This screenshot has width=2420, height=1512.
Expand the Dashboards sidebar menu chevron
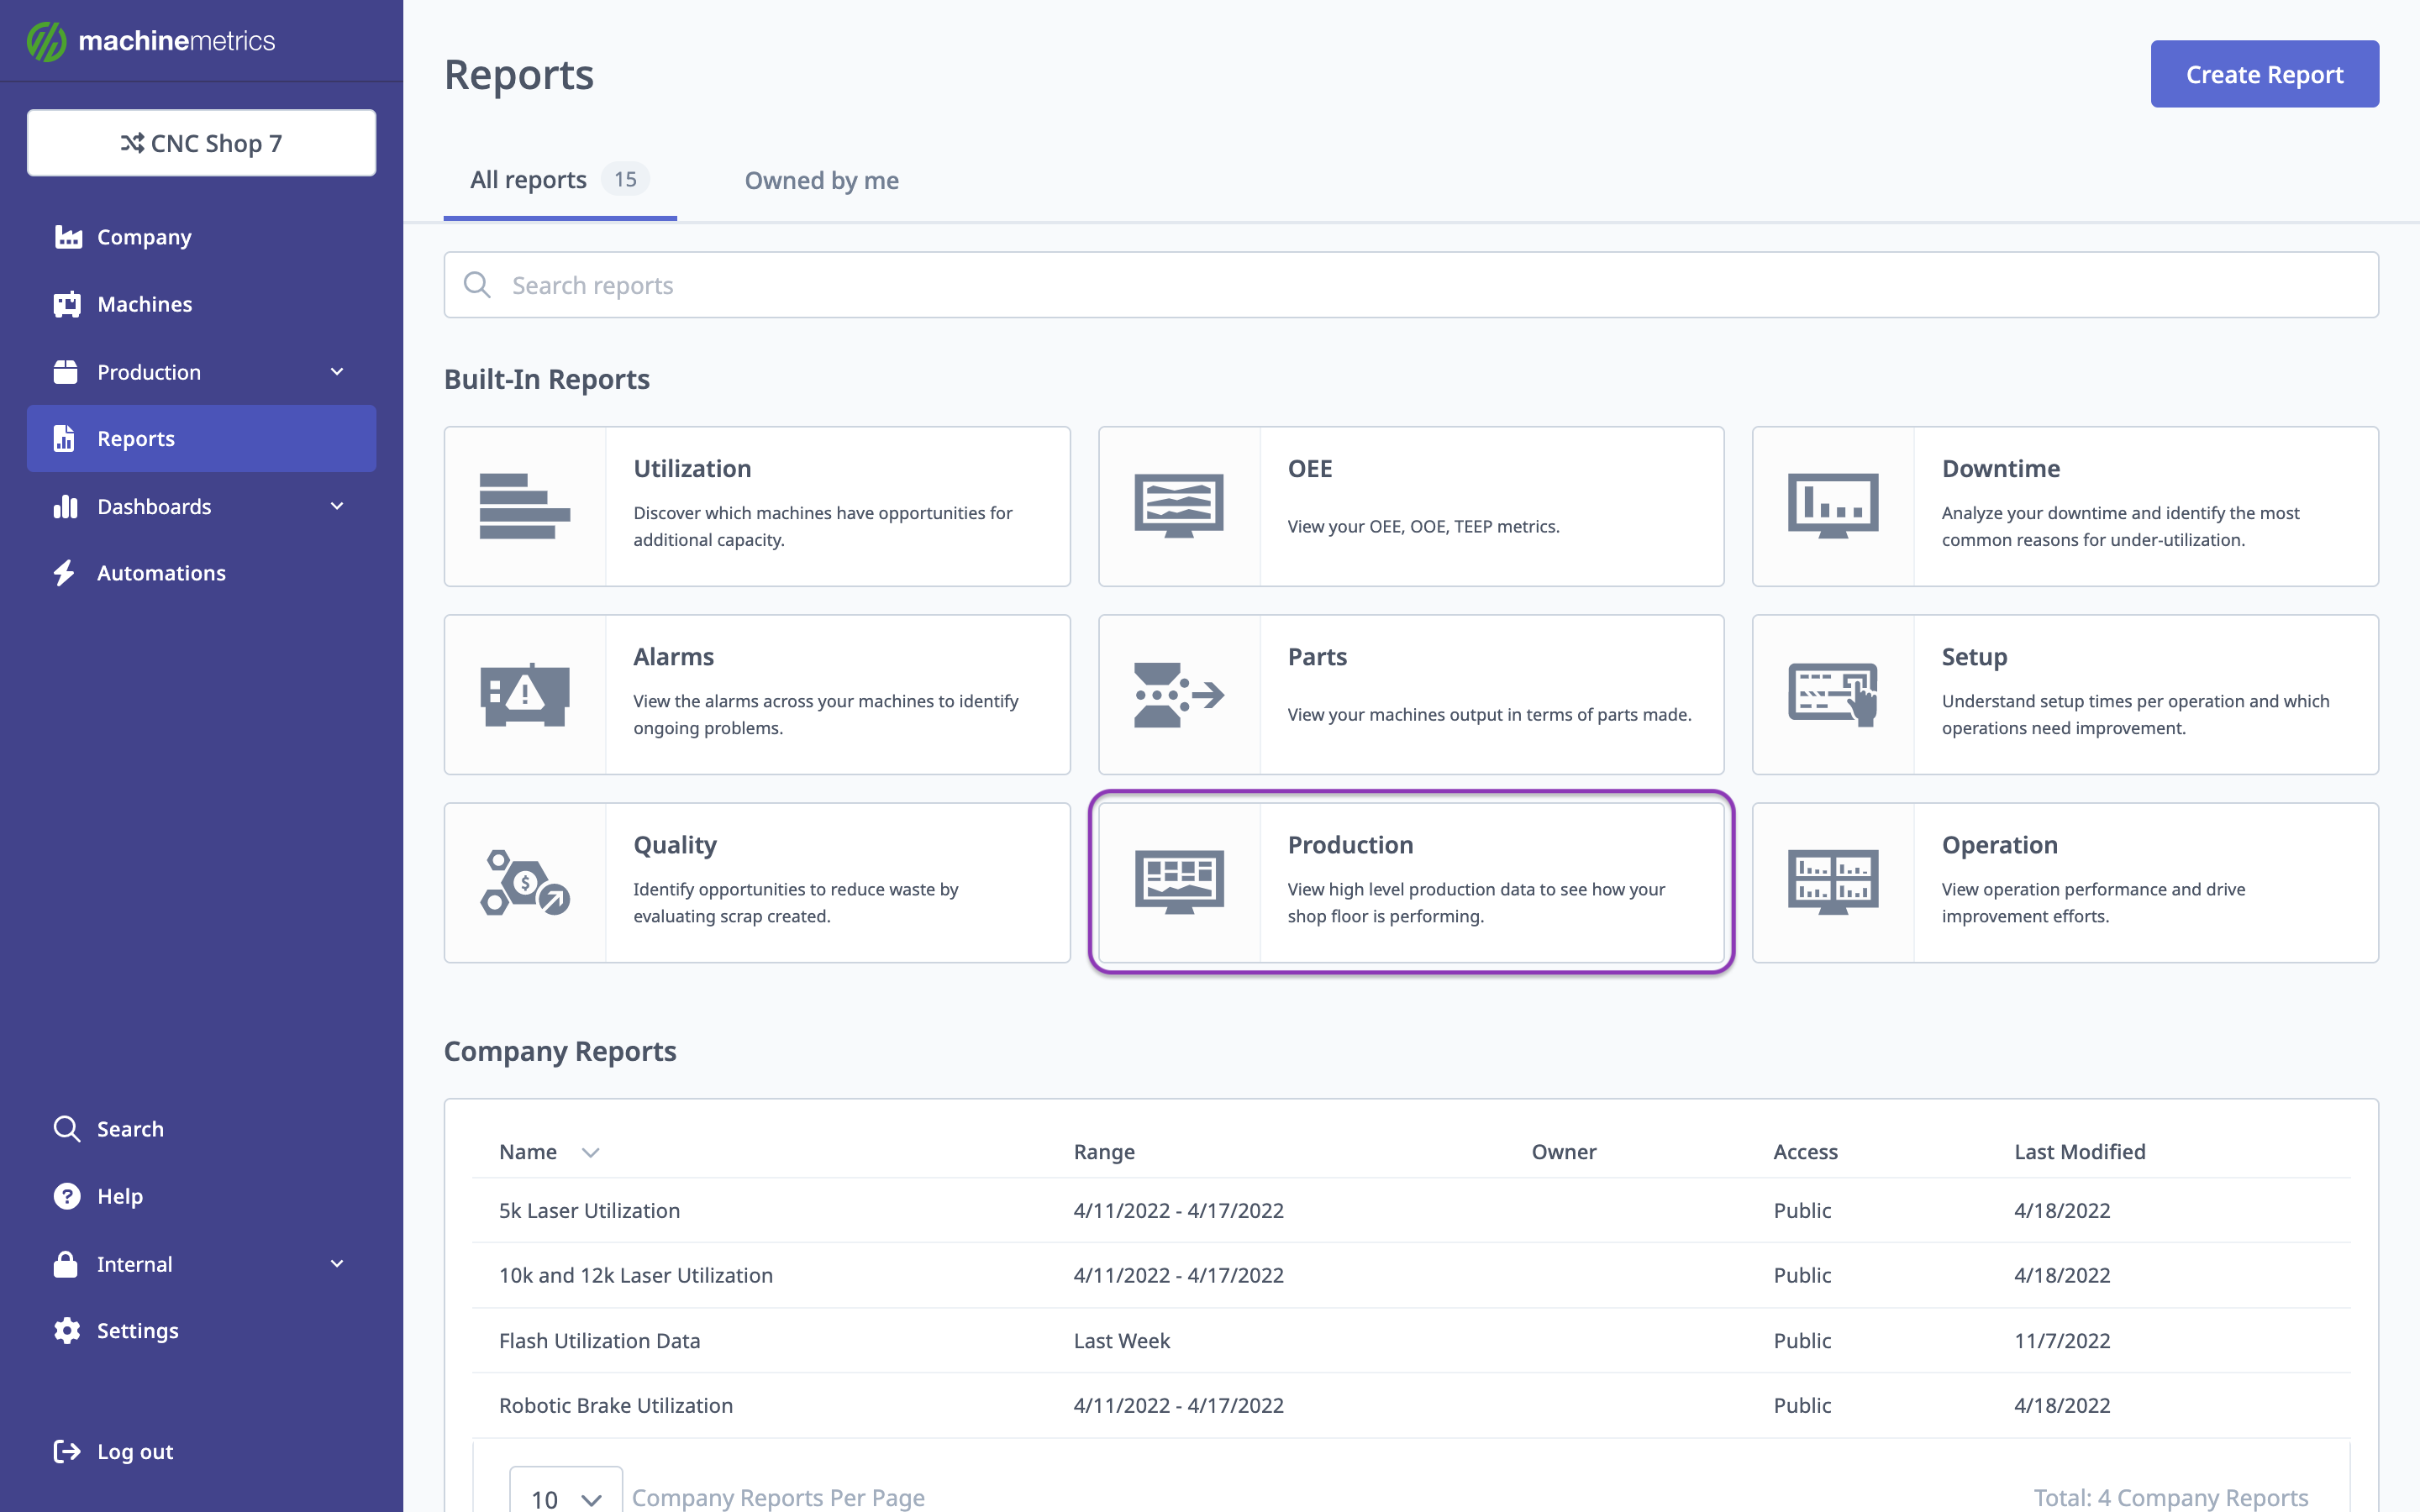tap(337, 506)
